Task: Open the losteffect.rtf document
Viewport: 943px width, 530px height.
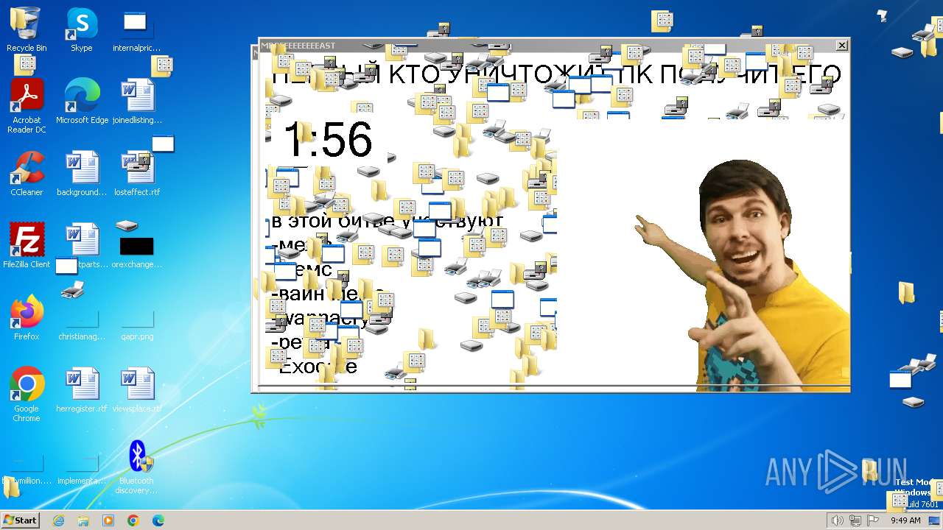Action: pos(137,174)
